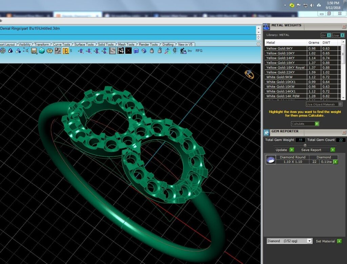Click the diamond gem thumbnail in report
This screenshot has height=264, width=347.
coord(271,159)
